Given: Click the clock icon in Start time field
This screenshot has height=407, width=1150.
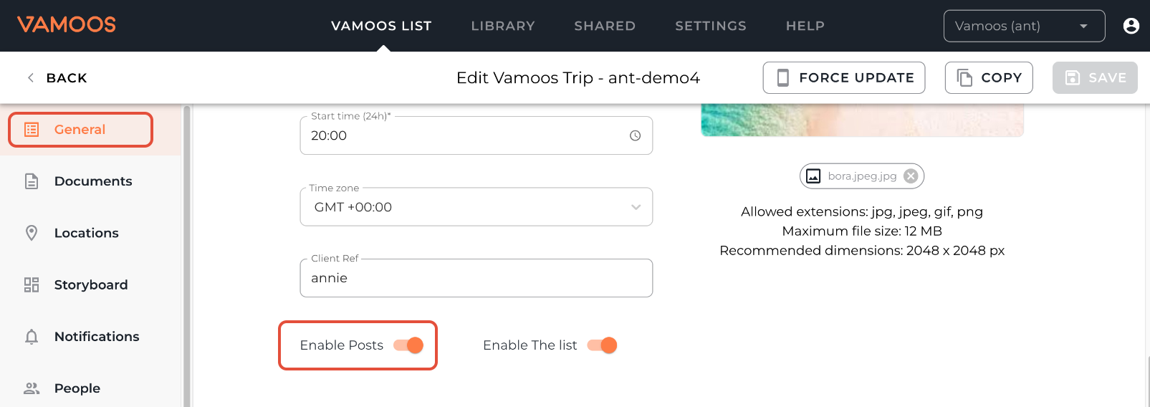Looking at the screenshot, I should [635, 135].
